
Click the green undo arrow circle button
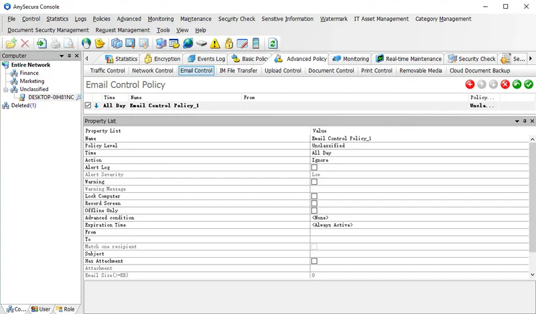517,84
